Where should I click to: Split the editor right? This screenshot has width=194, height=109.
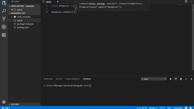point(186,2)
